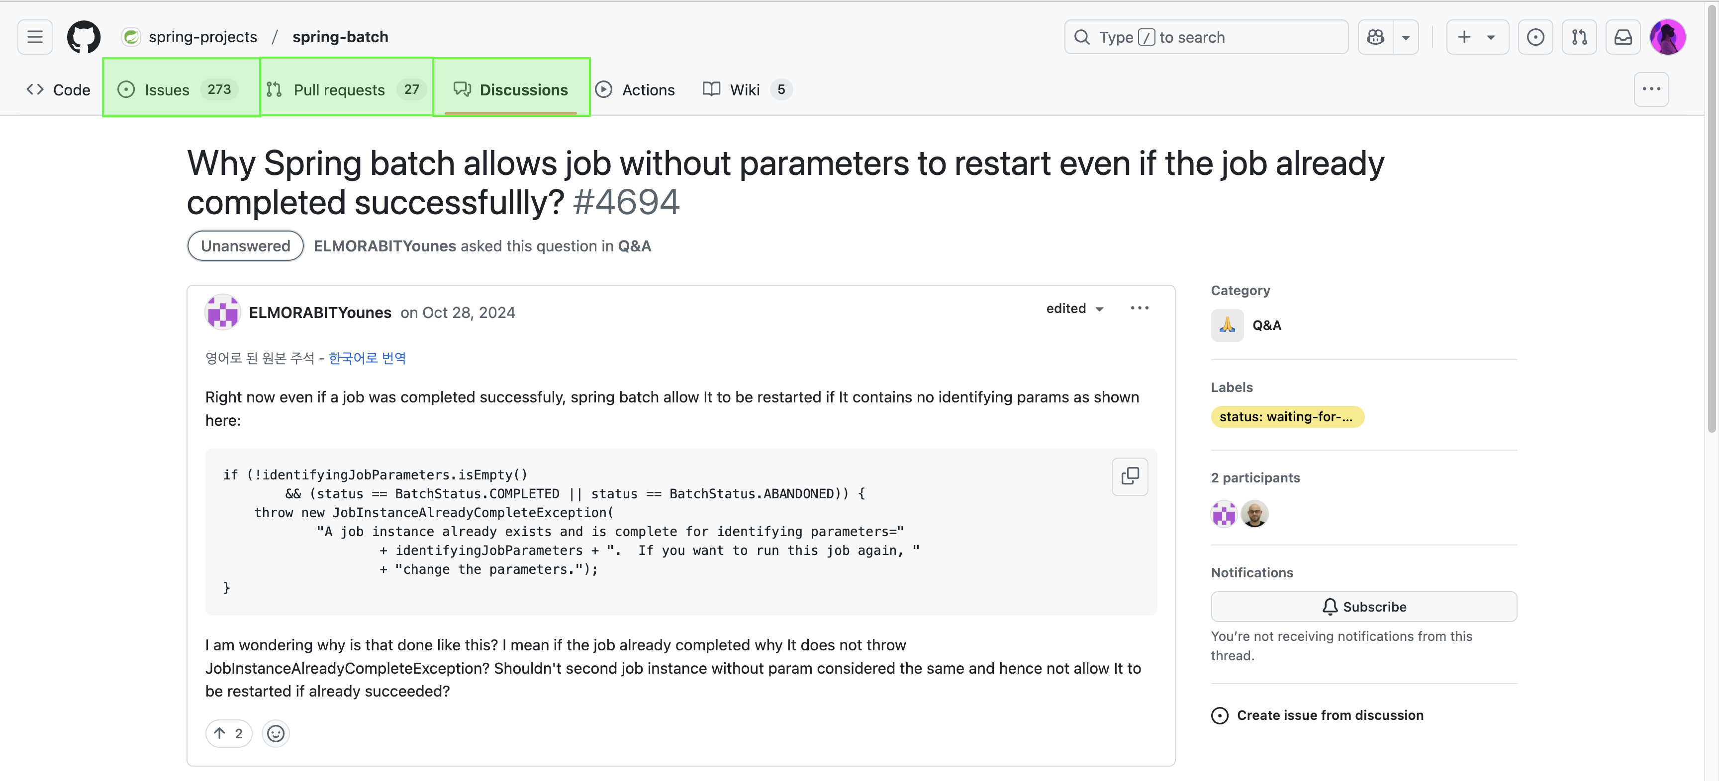Expand Copilot dropdown arrow
Image resolution: width=1719 pixels, height=781 pixels.
1405,37
